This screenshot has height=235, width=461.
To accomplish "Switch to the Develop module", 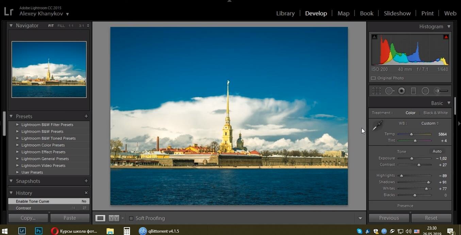I will tap(316, 13).
